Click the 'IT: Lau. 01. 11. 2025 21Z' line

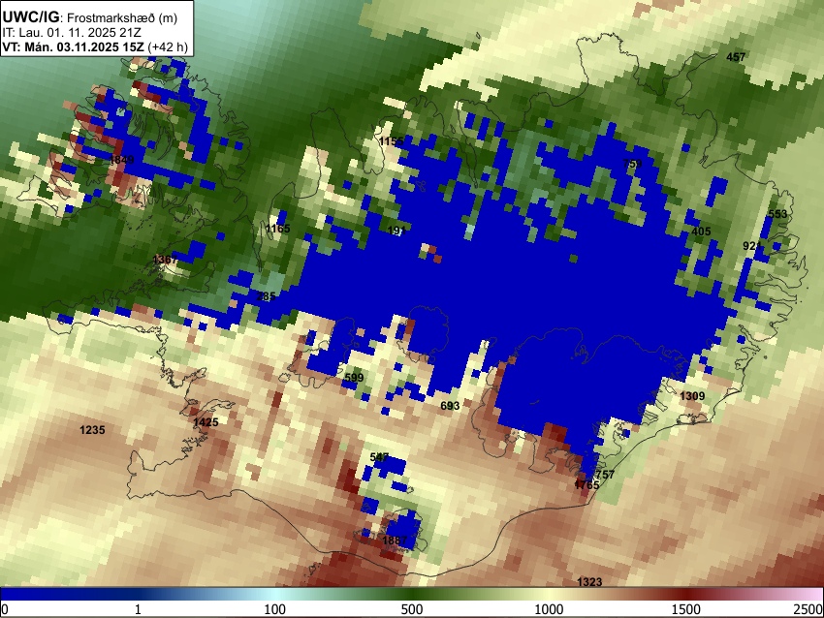click(x=72, y=33)
